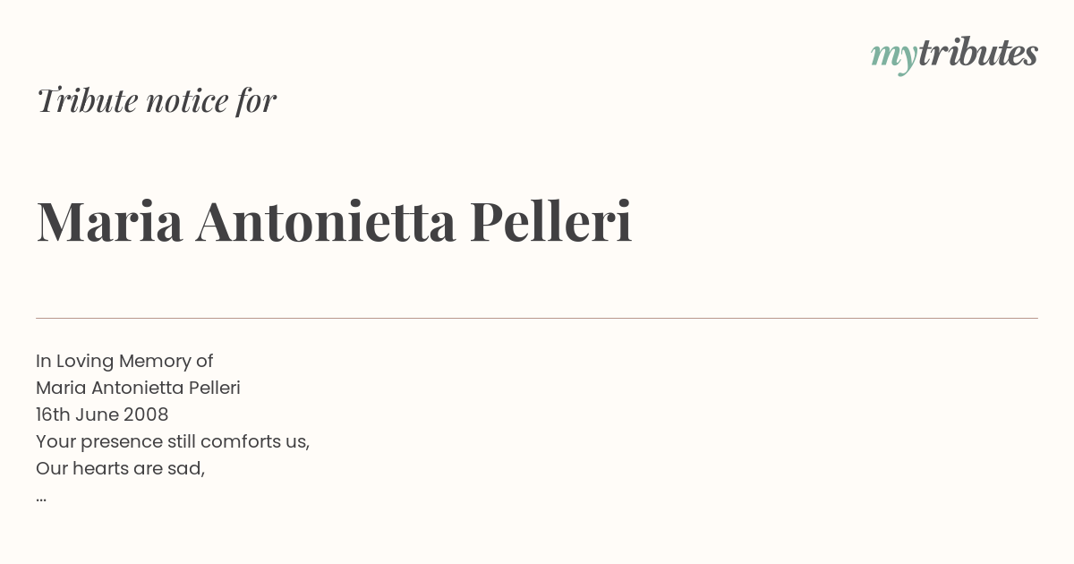Screen dimensions: 1074x564
Task: Click the "Our hearts are sad," line
Action: [x=121, y=468]
